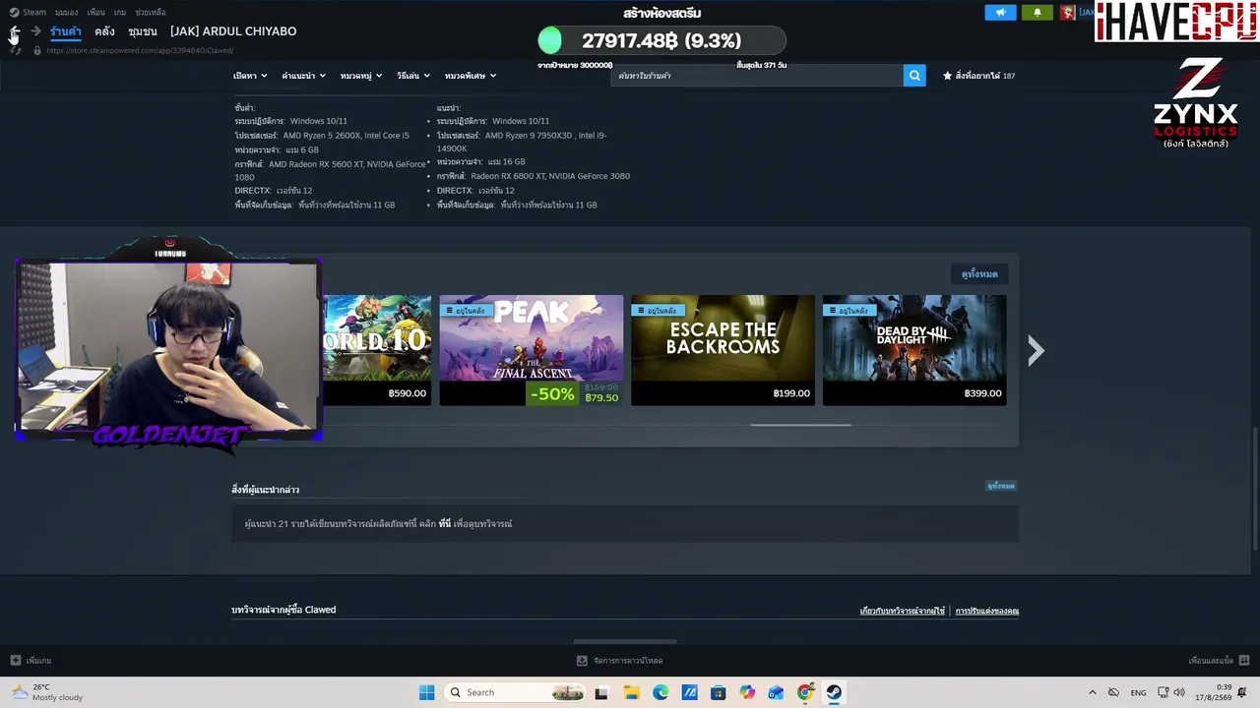Click the PEAK discounted price ฿79.50
This screenshot has height=708, width=1260.
[x=601, y=398]
